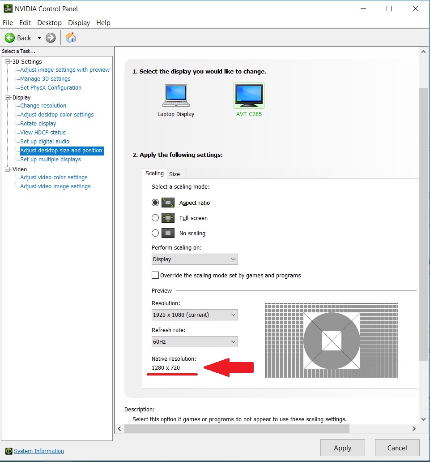Click the Apply button
Screen dimensions: 430x462
[x=343, y=448]
